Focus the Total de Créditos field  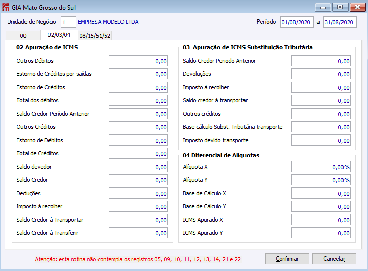[x=138, y=154]
